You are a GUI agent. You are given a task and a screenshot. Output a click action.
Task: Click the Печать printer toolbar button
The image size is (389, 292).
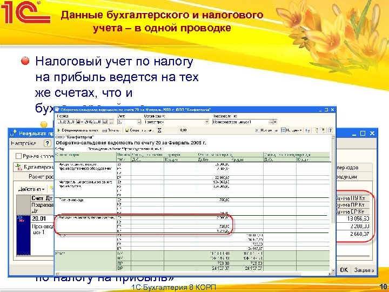(111, 130)
